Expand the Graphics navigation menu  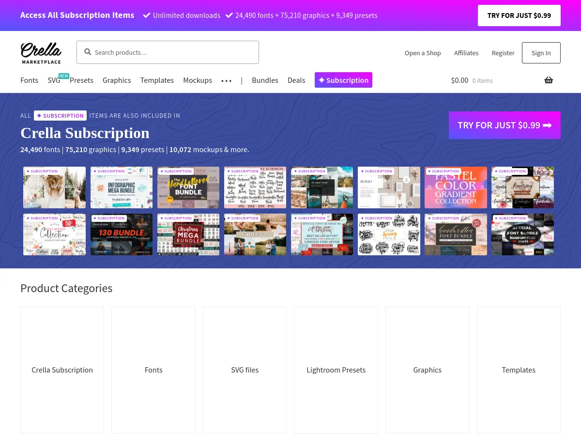coord(117,80)
